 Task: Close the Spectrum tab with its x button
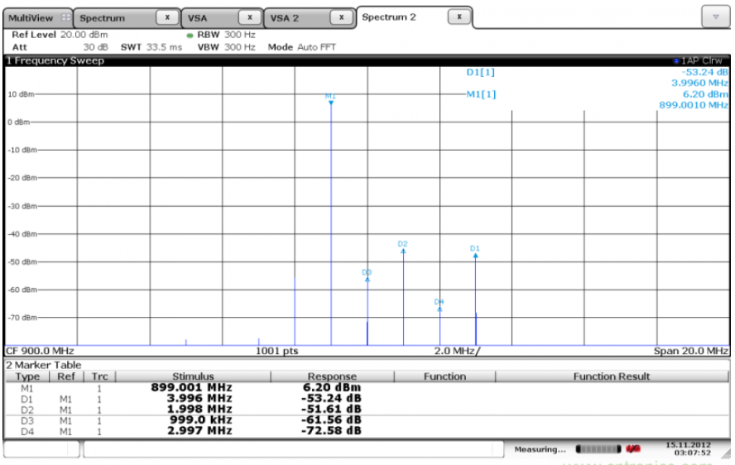(x=167, y=17)
